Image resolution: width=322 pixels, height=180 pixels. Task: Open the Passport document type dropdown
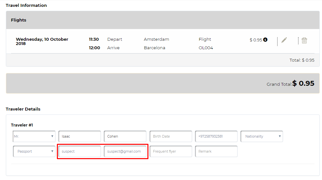(34, 151)
